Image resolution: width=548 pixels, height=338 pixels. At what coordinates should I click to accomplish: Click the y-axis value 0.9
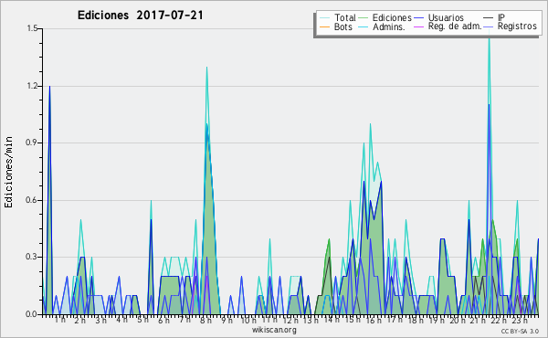[32, 143]
